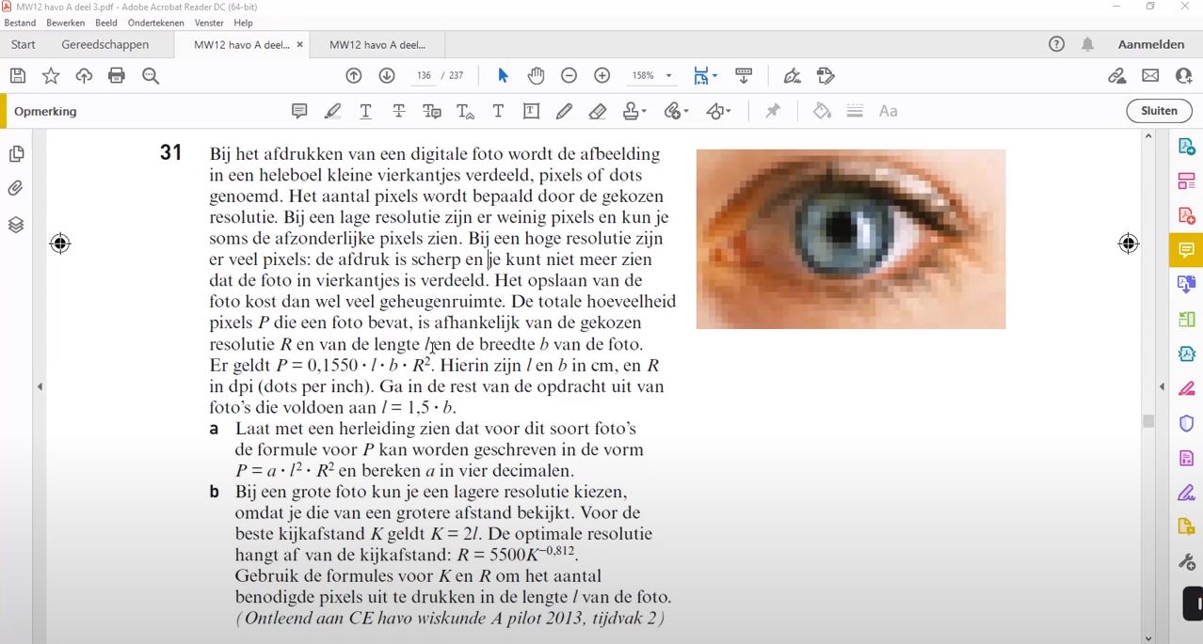Image resolution: width=1203 pixels, height=644 pixels.
Task: Open the yellow comment tool in right pane
Action: point(1186,250)
